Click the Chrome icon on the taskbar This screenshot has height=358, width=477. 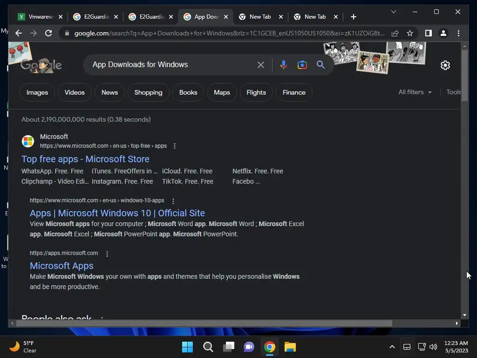(x=270, y=347)
